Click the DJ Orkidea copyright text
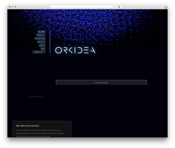 coord(36,97)
